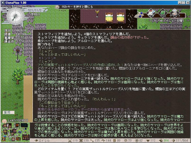The width and height of the screenshot is (191, 143).
Task: Click the red 調合の成功率が下がった message
Action: (x=130, y=38)
